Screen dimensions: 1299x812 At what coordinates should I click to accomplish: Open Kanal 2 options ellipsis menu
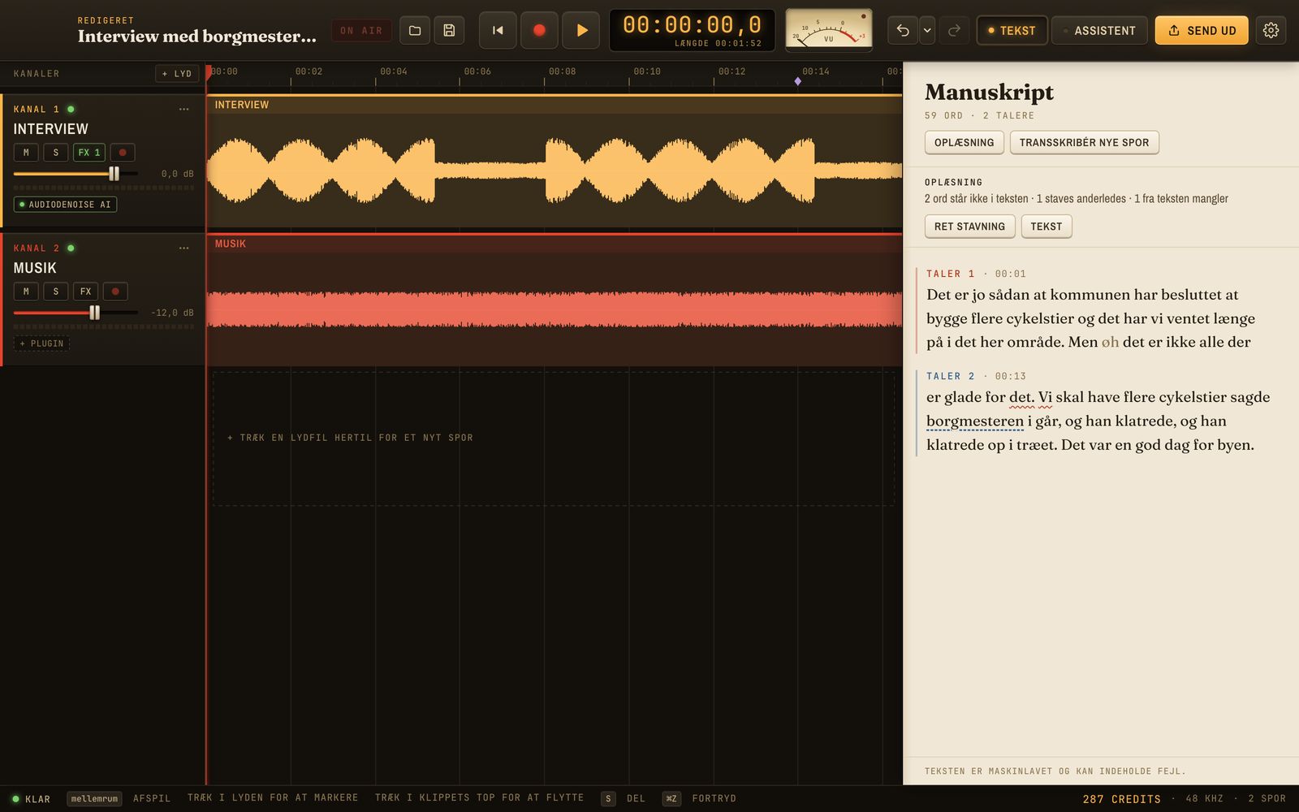[184, 248]
